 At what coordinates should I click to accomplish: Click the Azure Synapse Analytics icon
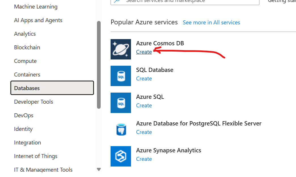121,156
